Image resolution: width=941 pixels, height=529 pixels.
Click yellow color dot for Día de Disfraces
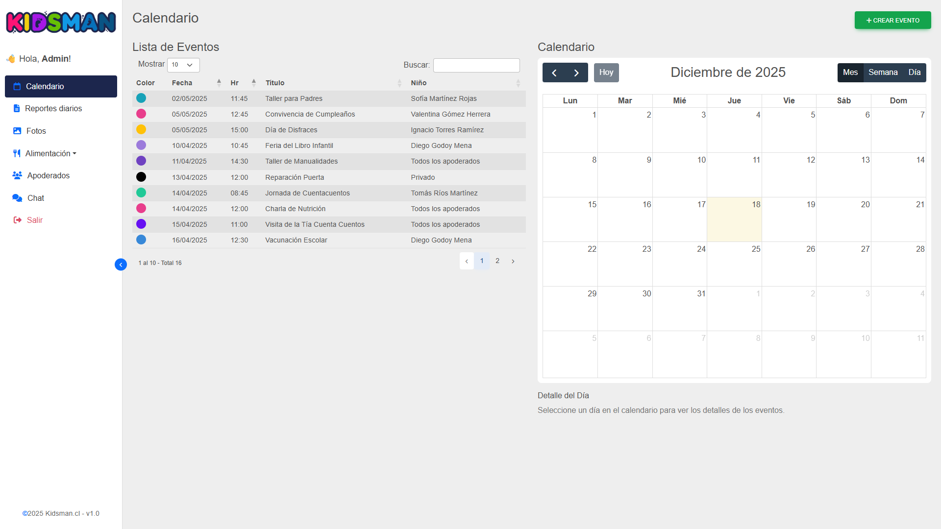141,129
